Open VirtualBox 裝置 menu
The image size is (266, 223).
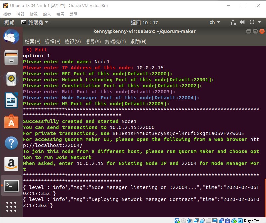point(60,14)
